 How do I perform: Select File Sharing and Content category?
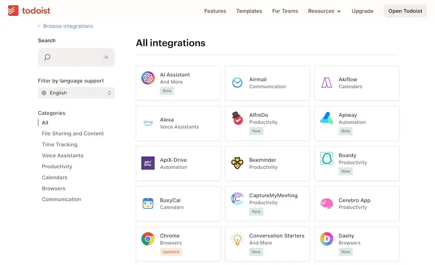72,134
